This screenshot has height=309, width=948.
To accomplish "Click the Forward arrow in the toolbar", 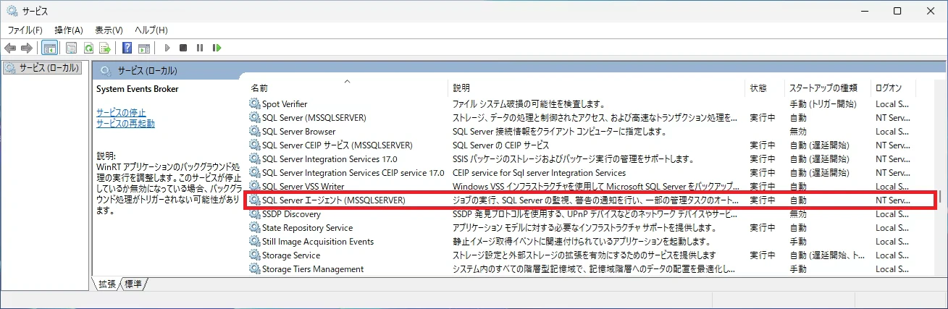I will (x=27, y=48).
